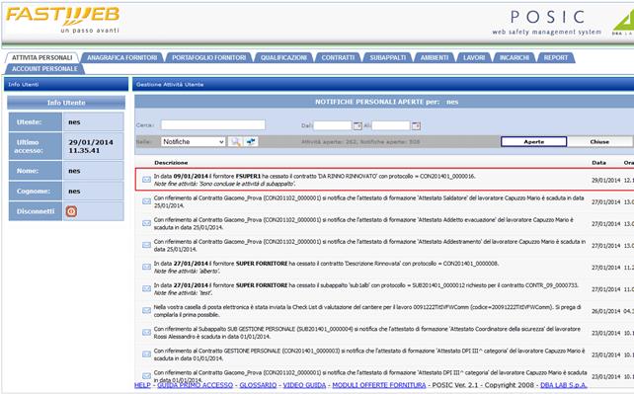The width and height of the screenshot is (634, 394).
Task: Open envelope icon of subappalto sub1alb notification
Action: tap(146, 288)
